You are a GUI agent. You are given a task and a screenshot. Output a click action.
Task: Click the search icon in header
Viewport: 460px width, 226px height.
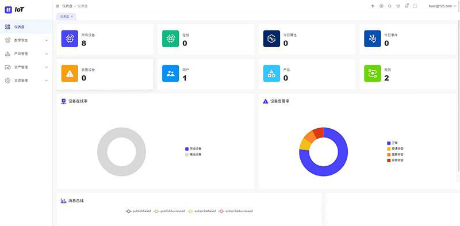coord(390,6)
